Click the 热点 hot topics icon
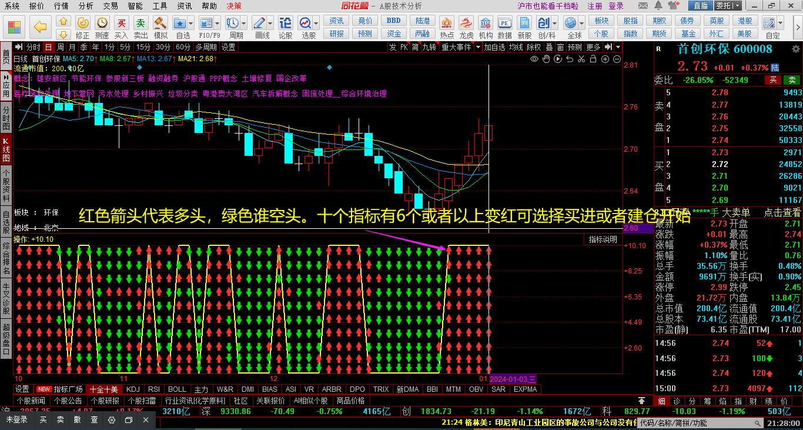This screenshot has height=430, width=803. [x=447, y=22]
